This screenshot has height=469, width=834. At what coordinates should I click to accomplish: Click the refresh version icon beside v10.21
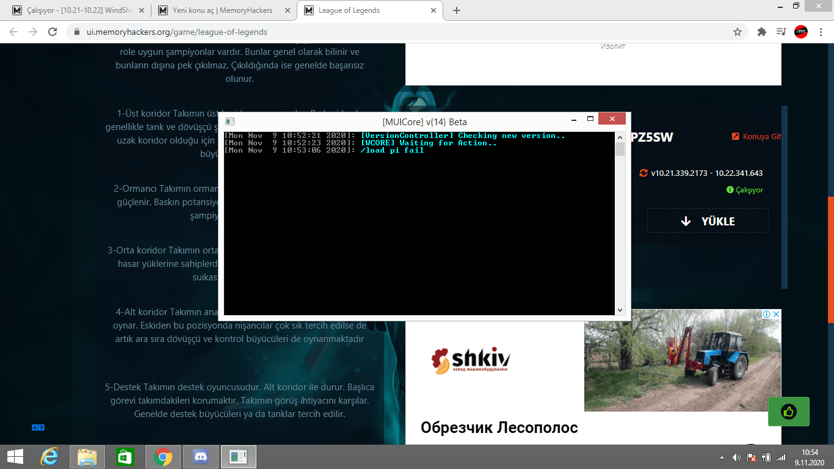[644, 173]
